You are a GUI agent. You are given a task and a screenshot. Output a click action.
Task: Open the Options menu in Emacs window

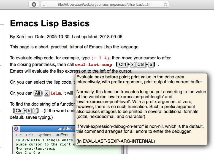pos(44,135)
